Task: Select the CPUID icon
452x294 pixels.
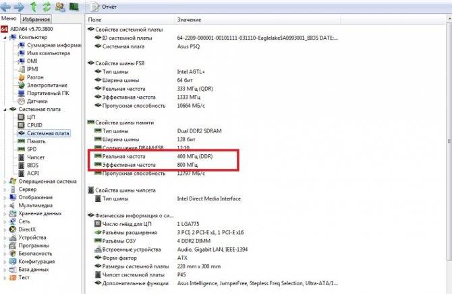Action: [x=21, y=125]
